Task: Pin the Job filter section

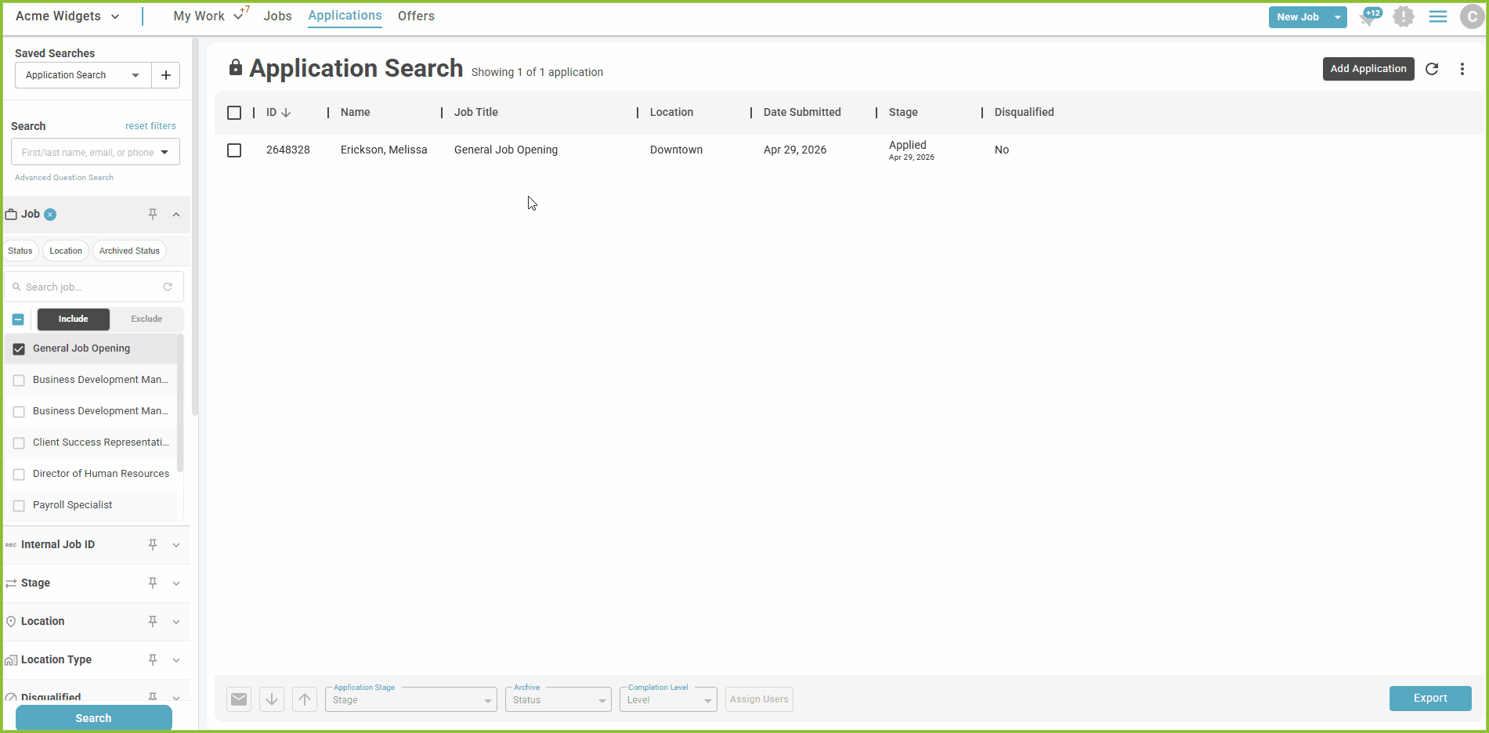Action: point(153,215)
